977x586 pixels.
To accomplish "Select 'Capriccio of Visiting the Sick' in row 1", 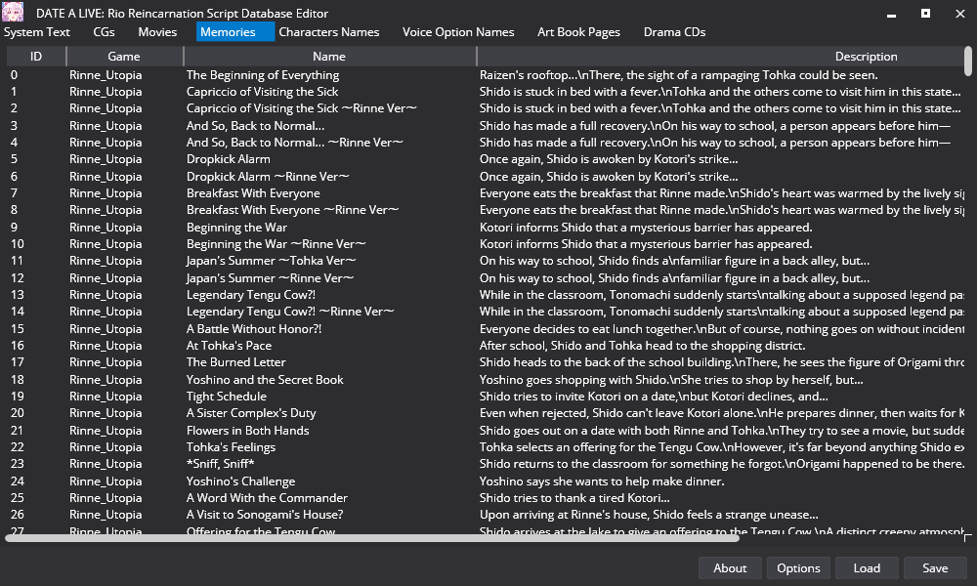I will (x=262, y=92).
